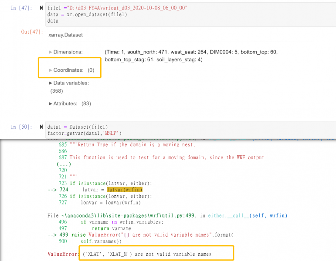The width and height of the screenshot is (336, 261).
Task: Click the xarray.Dataset output title
Action: (x=65, y=35)
